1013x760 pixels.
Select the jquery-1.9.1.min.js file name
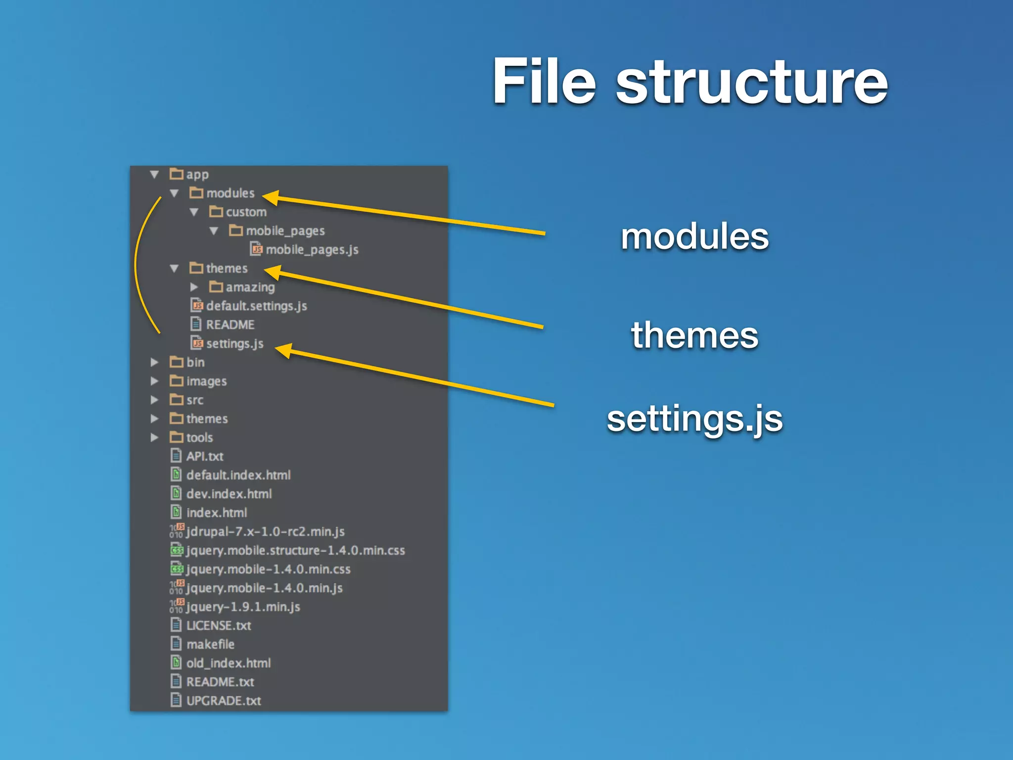click(243, 607)
